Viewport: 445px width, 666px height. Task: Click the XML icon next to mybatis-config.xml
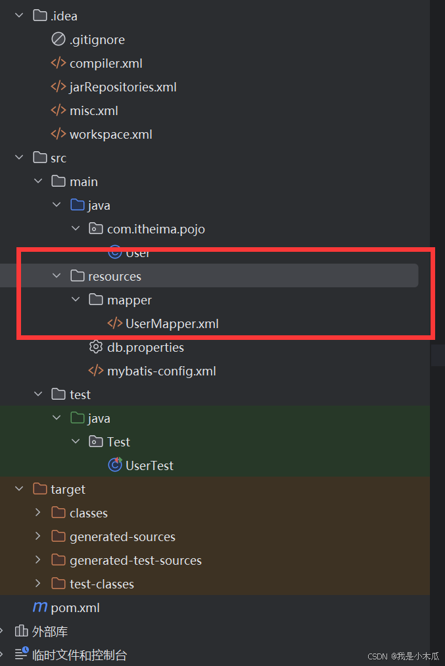point(96,370)
